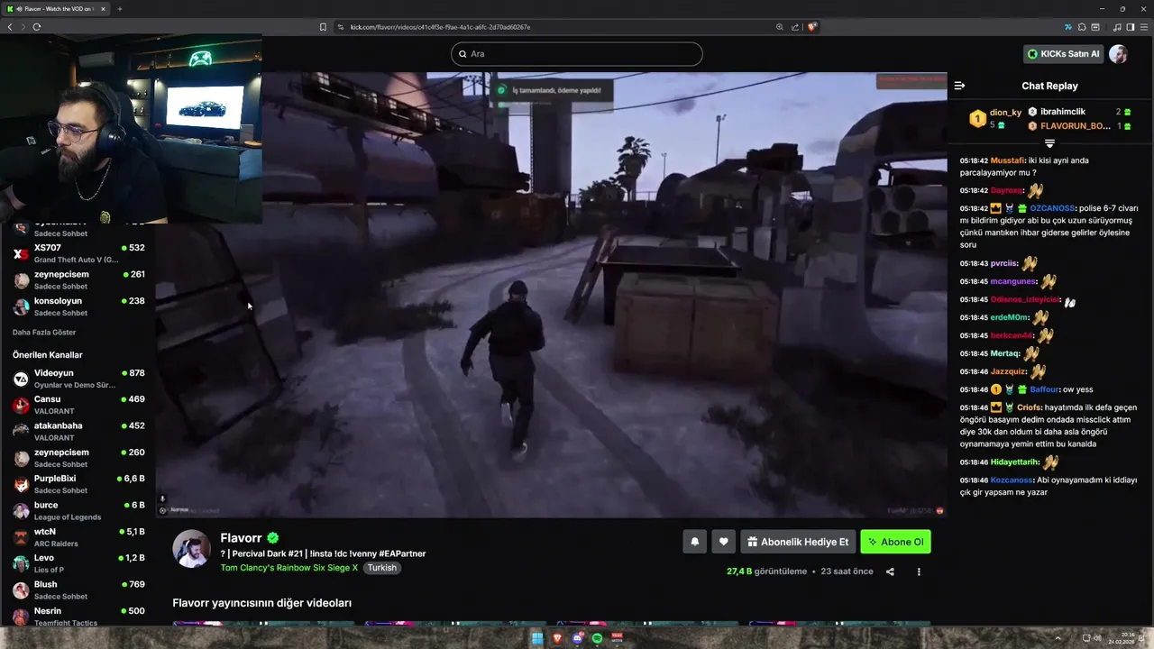
Task: Open the share icon next to 23 saat önce
Action: click(890, 571)
